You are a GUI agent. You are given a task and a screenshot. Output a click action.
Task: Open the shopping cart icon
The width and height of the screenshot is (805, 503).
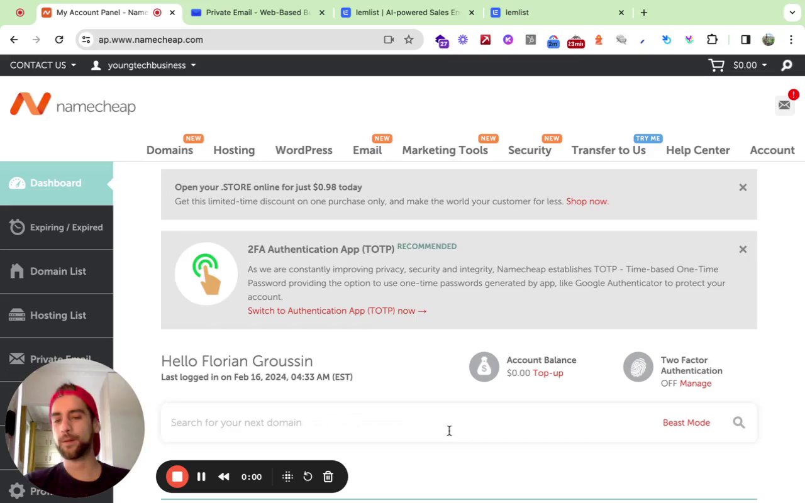(716, 65)
